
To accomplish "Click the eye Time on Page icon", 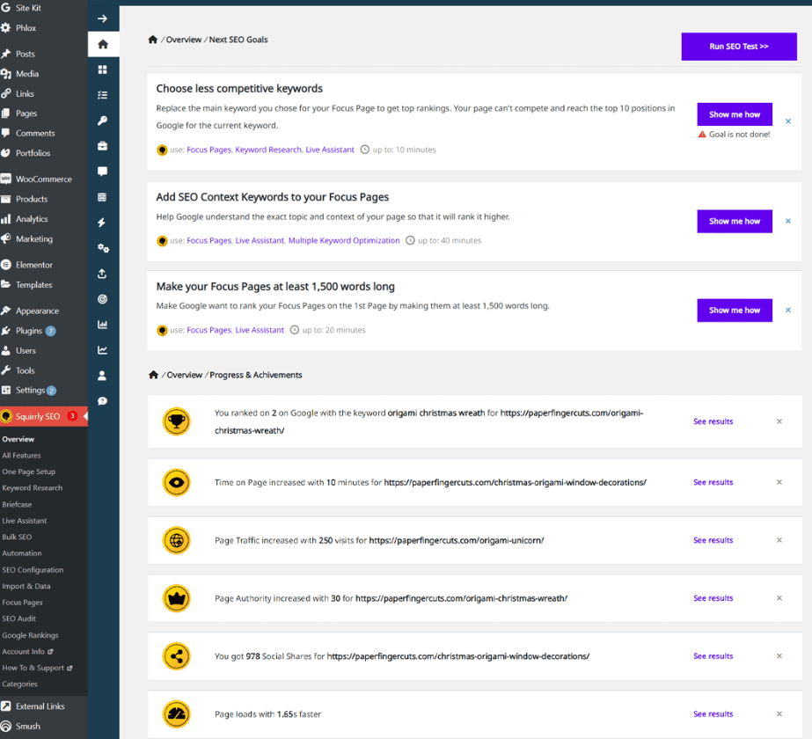I will click(177, 482).
